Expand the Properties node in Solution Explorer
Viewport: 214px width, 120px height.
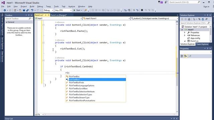pos(185,33)
